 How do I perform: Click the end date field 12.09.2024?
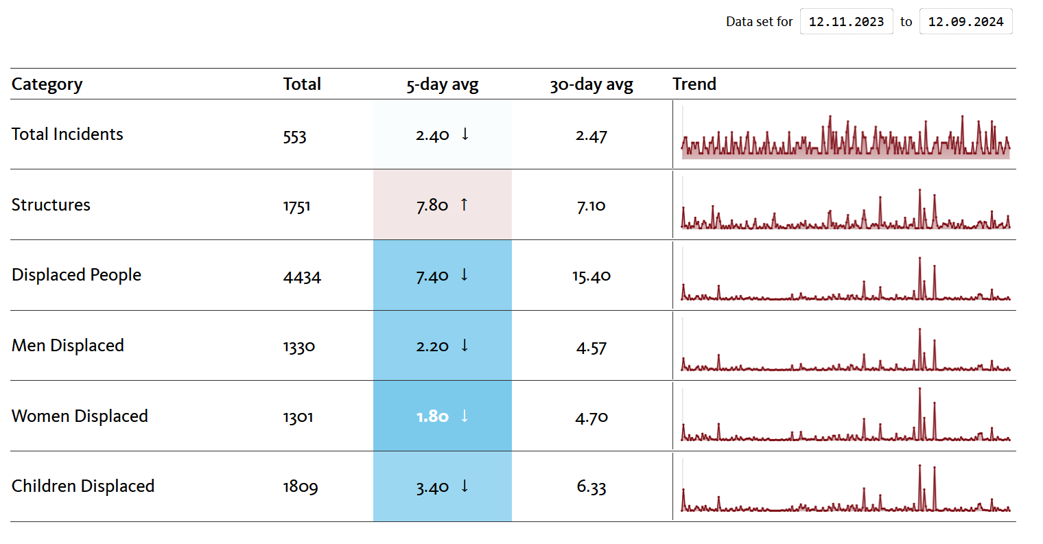[965, 22]
